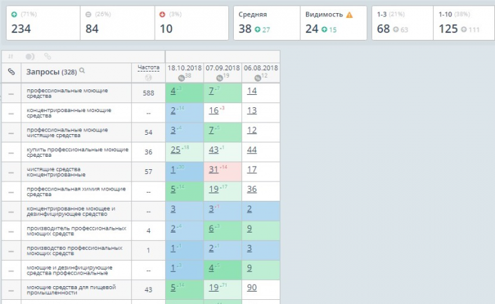Click the frequency value 43

(148, 290)
